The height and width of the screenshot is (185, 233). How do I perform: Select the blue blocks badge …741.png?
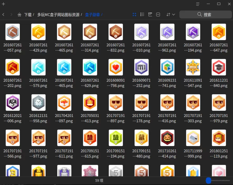167,67
